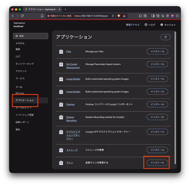
Task: Click the ストレージ package icon
Action: (61, 150)
